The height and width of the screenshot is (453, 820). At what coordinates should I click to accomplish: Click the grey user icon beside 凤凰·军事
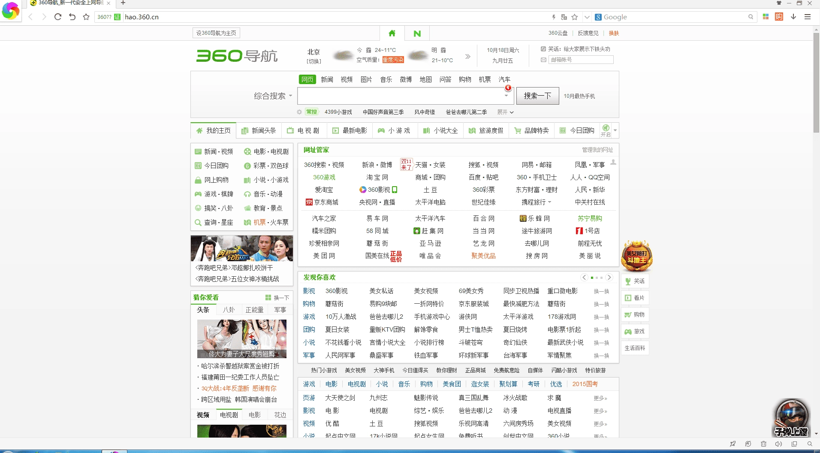point(613,162)
